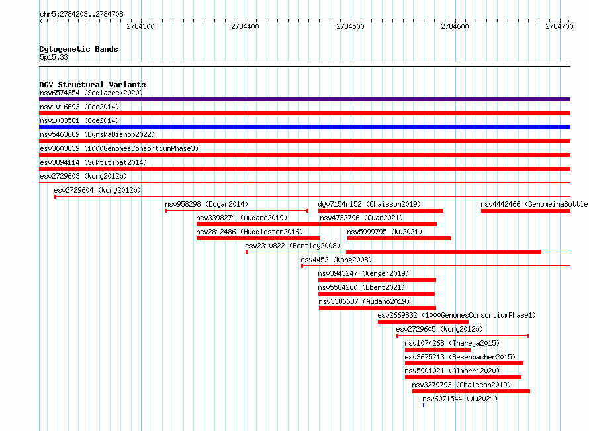
Task: Click the 2784700 ruler position label
Action: [559, 26]
